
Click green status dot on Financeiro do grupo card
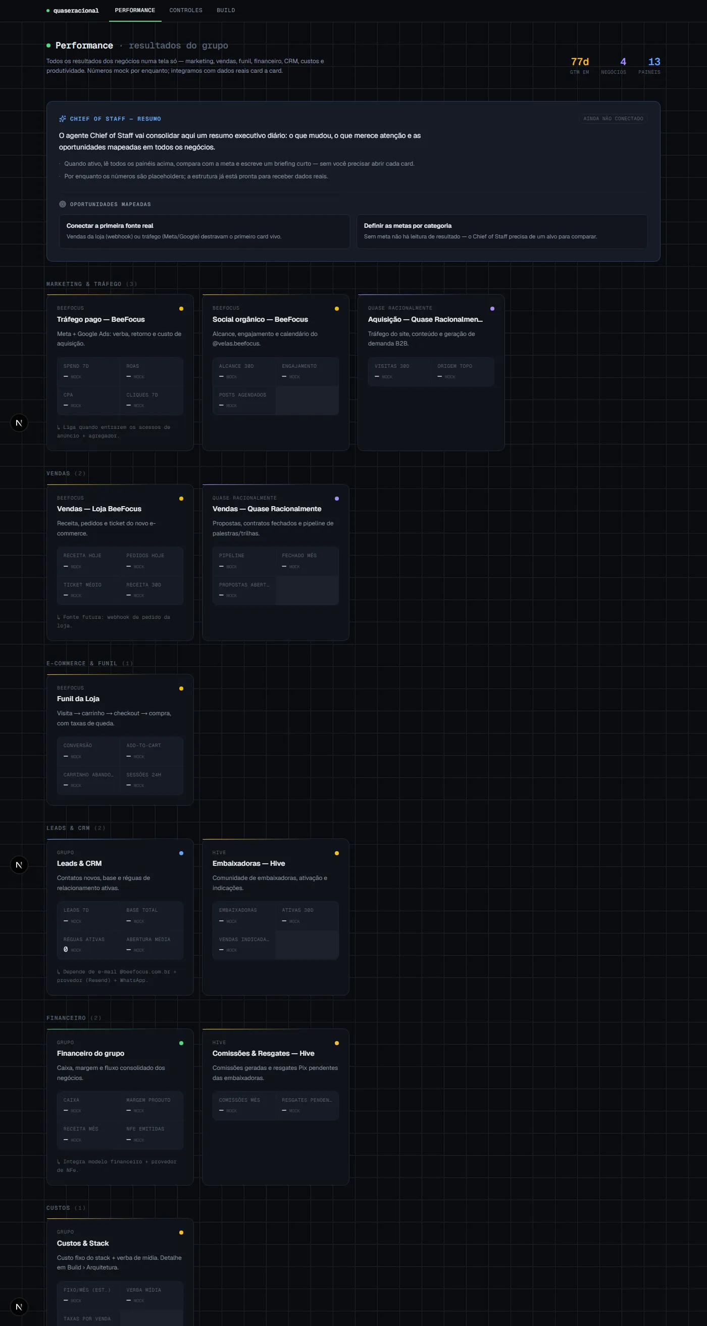pos(181,1043)
